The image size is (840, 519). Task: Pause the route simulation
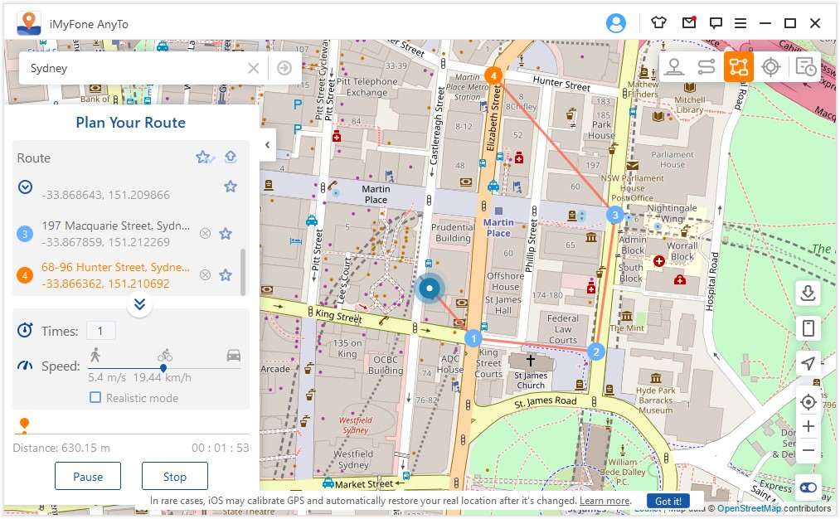[88, 476]
